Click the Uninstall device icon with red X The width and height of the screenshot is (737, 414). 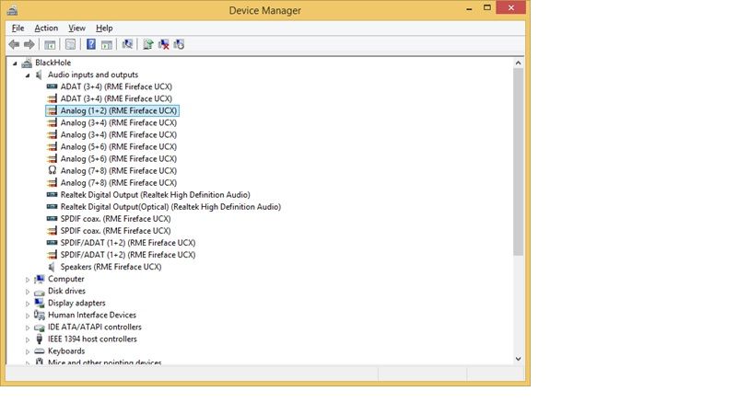pos(163,44)
